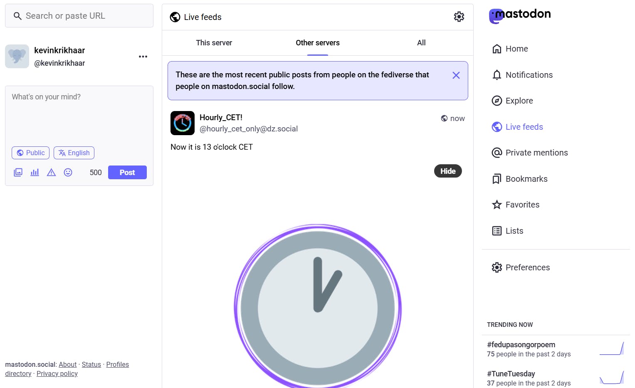This screenshot has height=388, width=635.
Task: Hide the clock image with Hide button
Action: (x=448, y=171)
